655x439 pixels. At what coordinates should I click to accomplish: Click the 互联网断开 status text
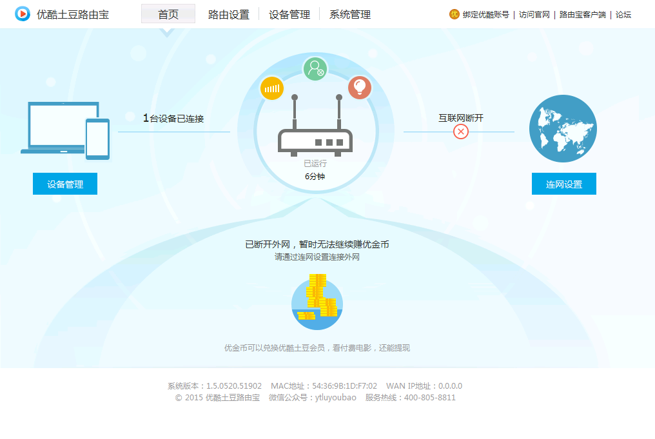coord(461,118)
